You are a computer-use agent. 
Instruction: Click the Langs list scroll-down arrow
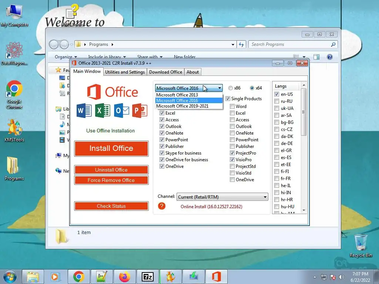tap(304, 210)
